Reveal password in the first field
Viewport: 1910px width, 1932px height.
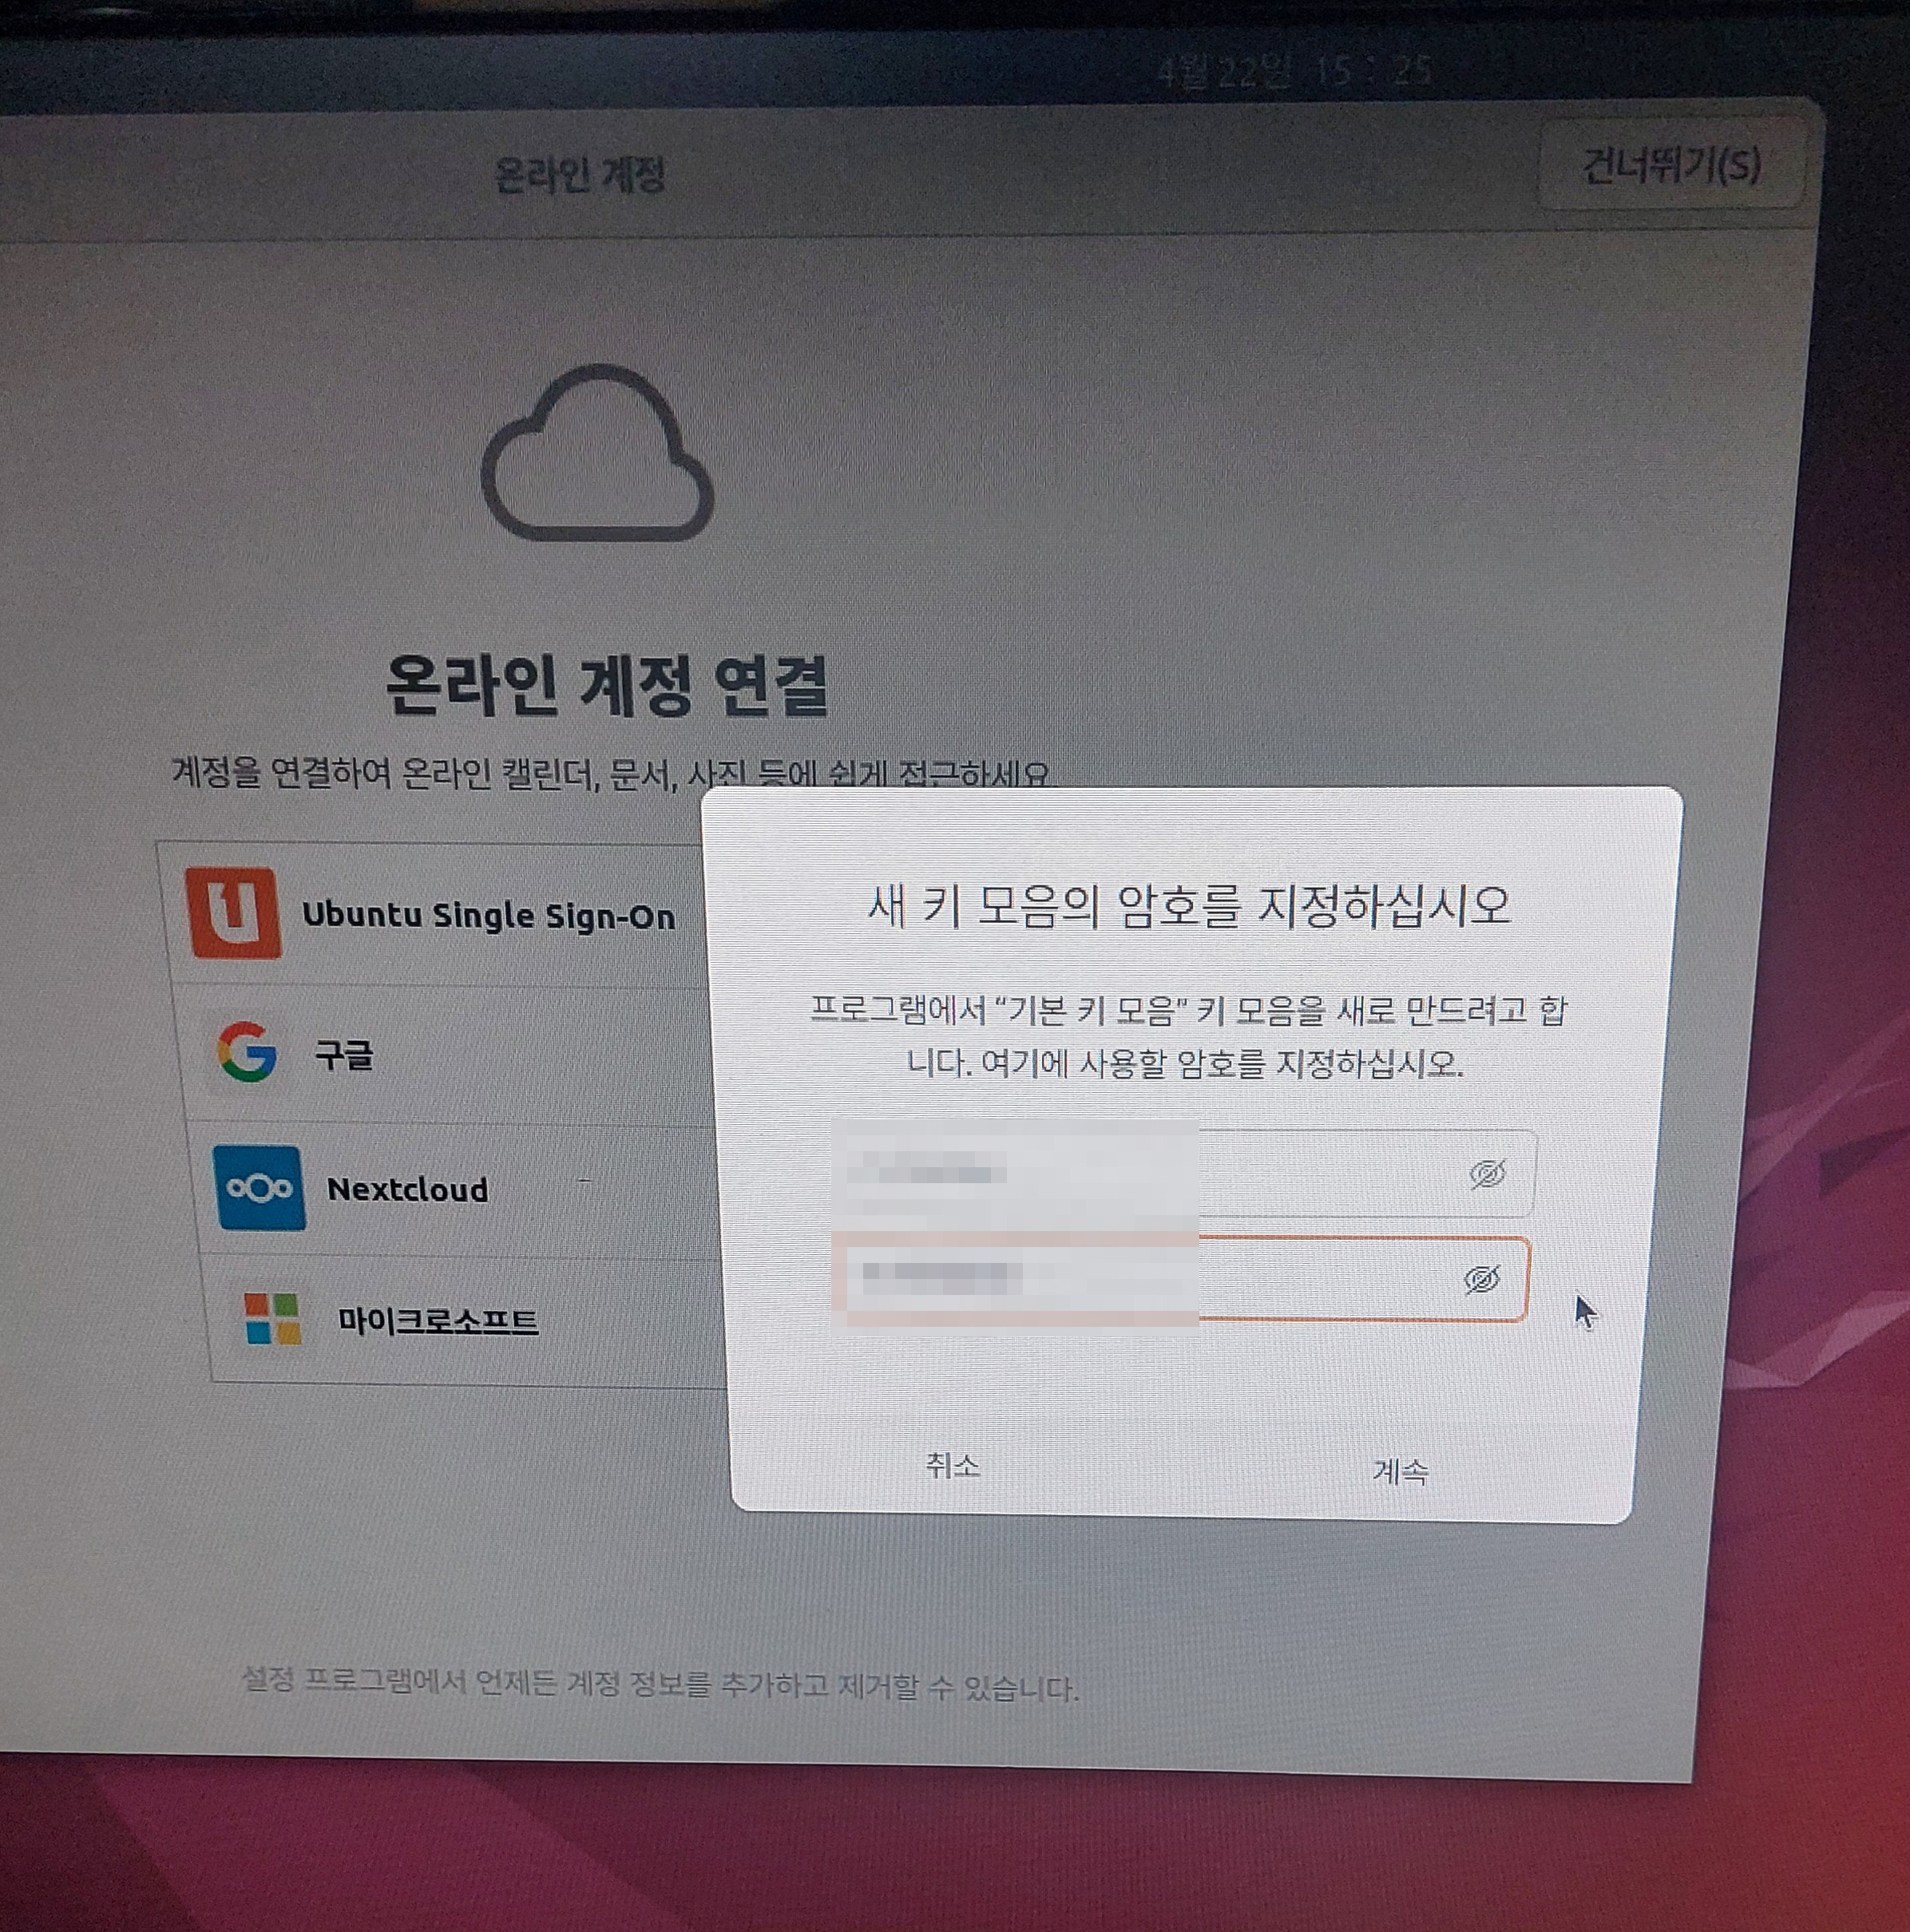pyautogui.click(x=1487, y=1173)
